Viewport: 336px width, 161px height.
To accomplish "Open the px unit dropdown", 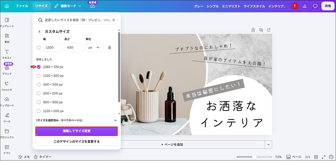I will [x=94, y=48].
